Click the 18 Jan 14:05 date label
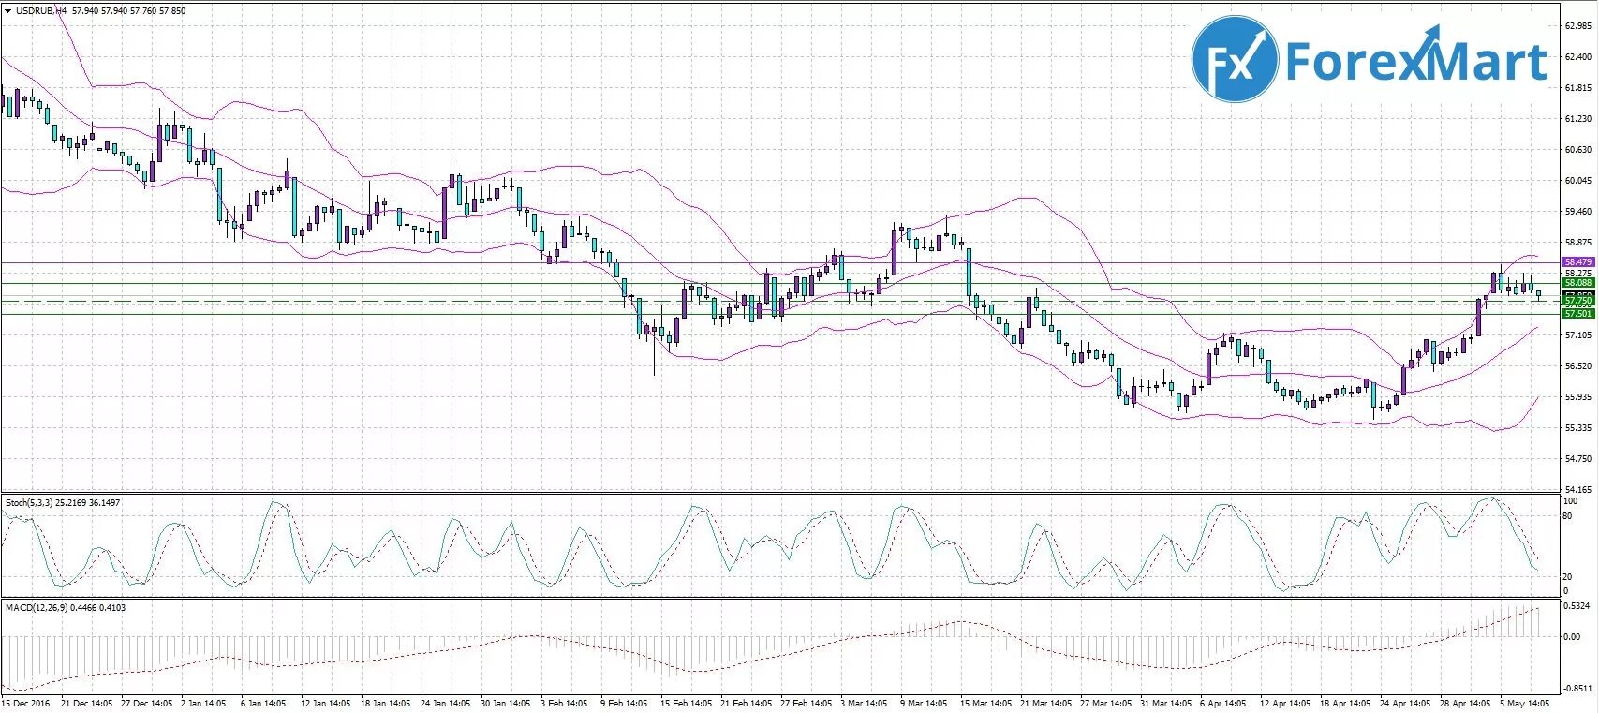 coord(386,703)
